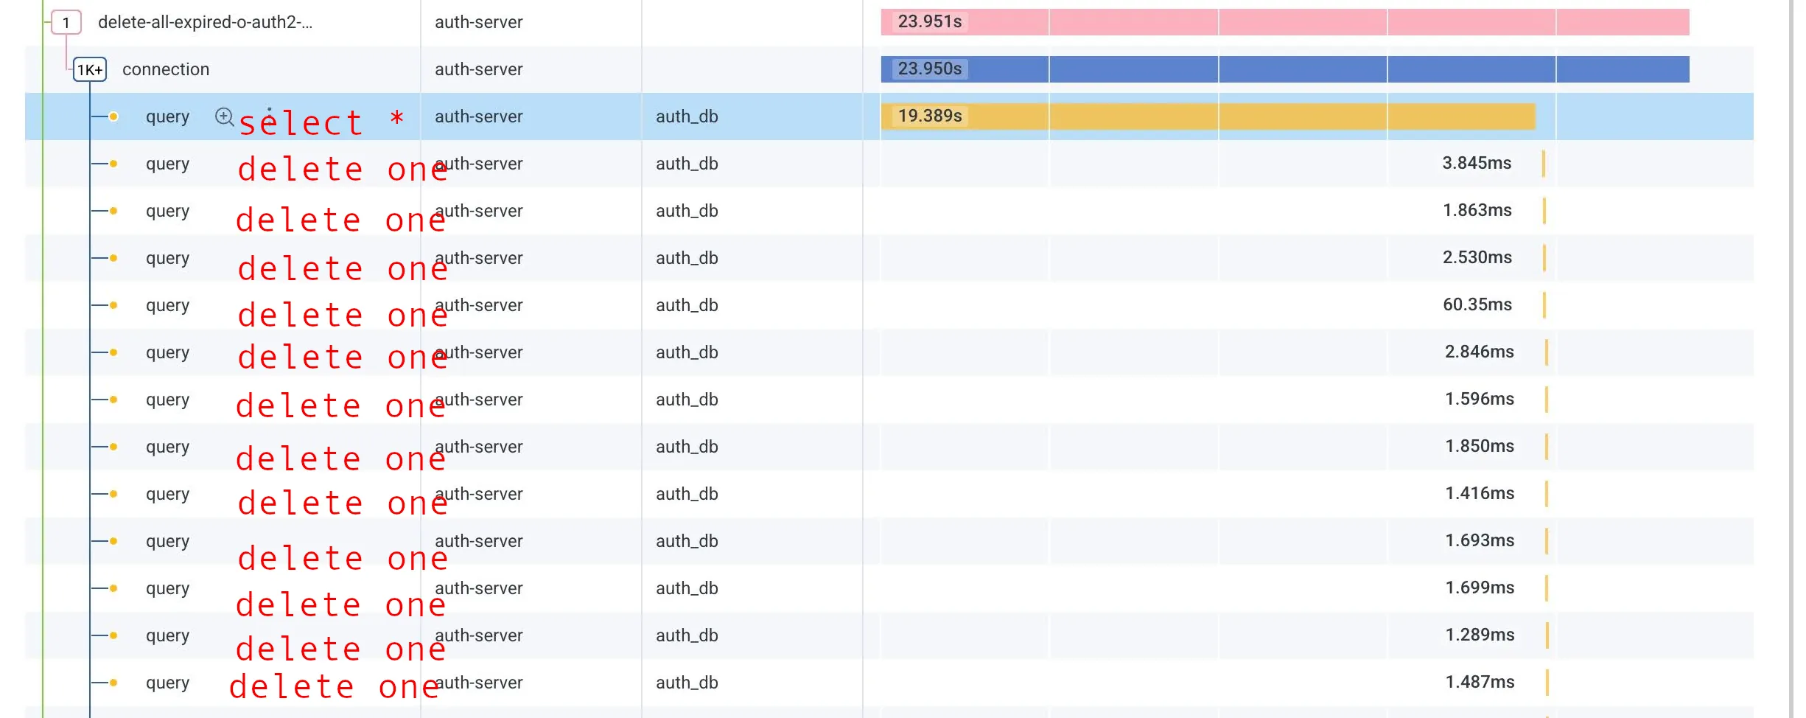This screenshot has height=718, width=1806.
Task: Click the pink 23.951s duration bar
Action: pyautogui.click(x=1284, y=22)
